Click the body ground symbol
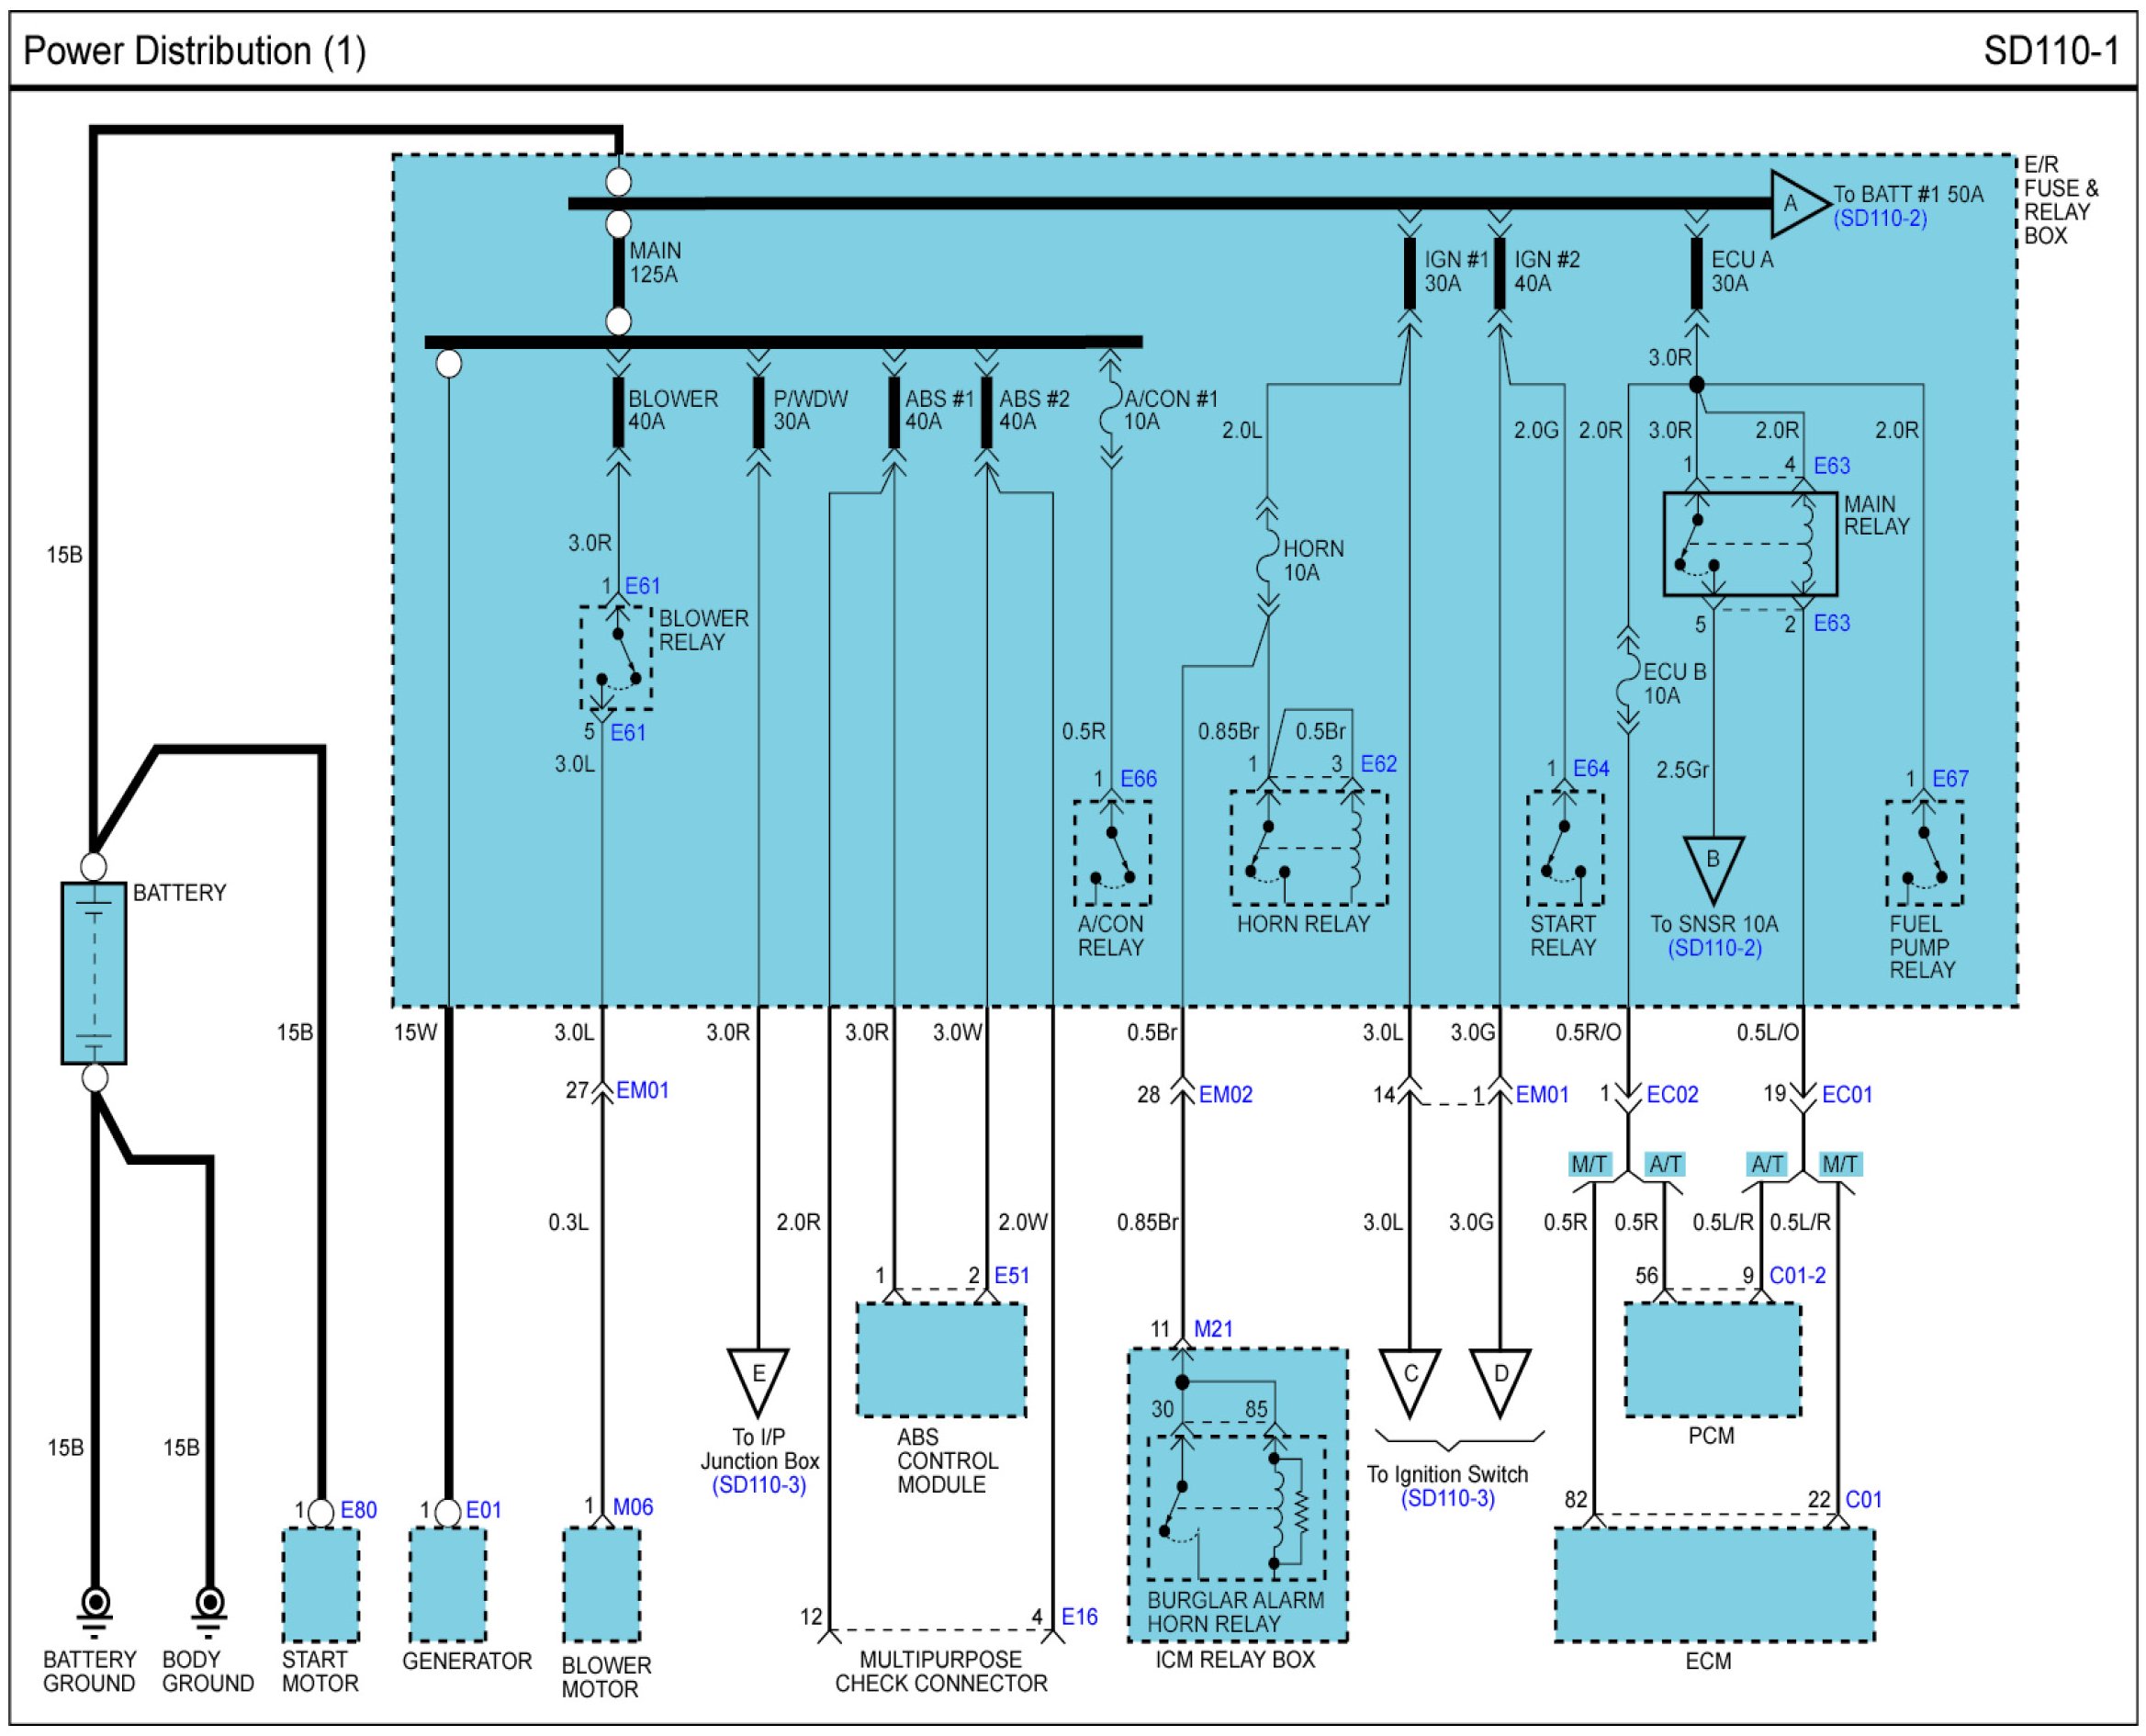Screen dimensions: 2146x1736 208,1607
